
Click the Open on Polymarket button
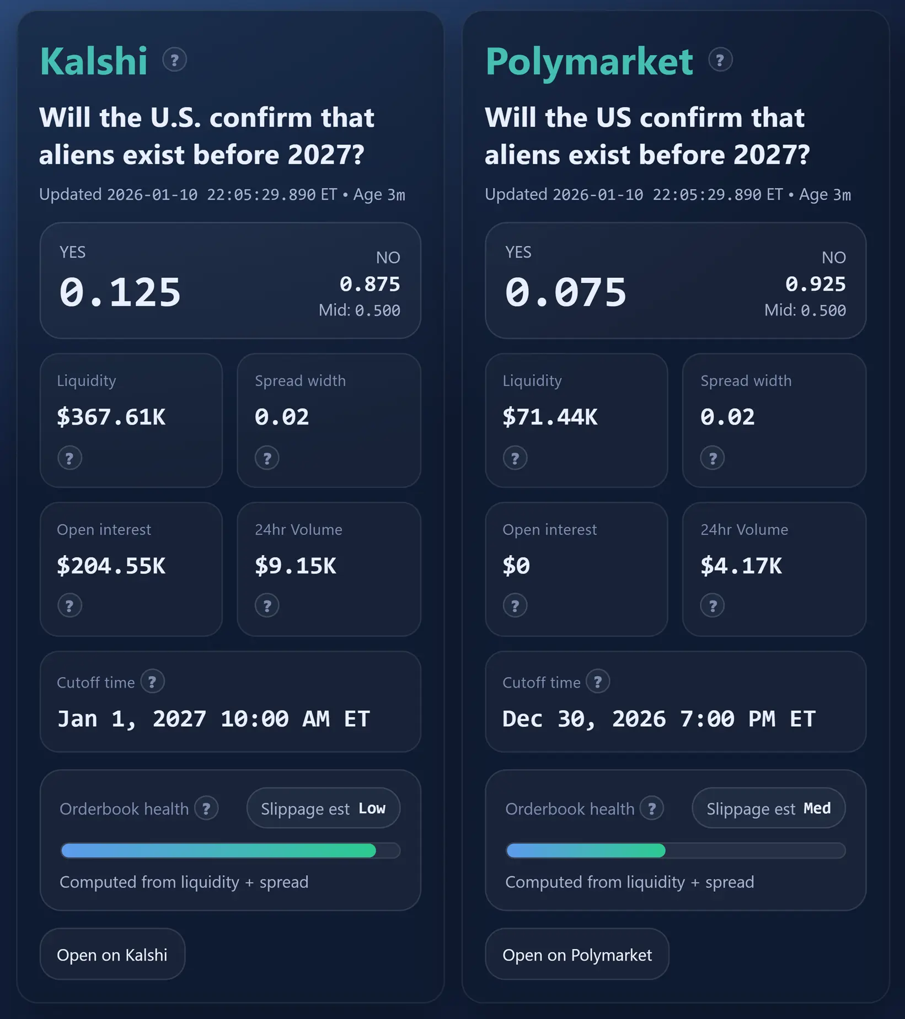pos(577,954)
